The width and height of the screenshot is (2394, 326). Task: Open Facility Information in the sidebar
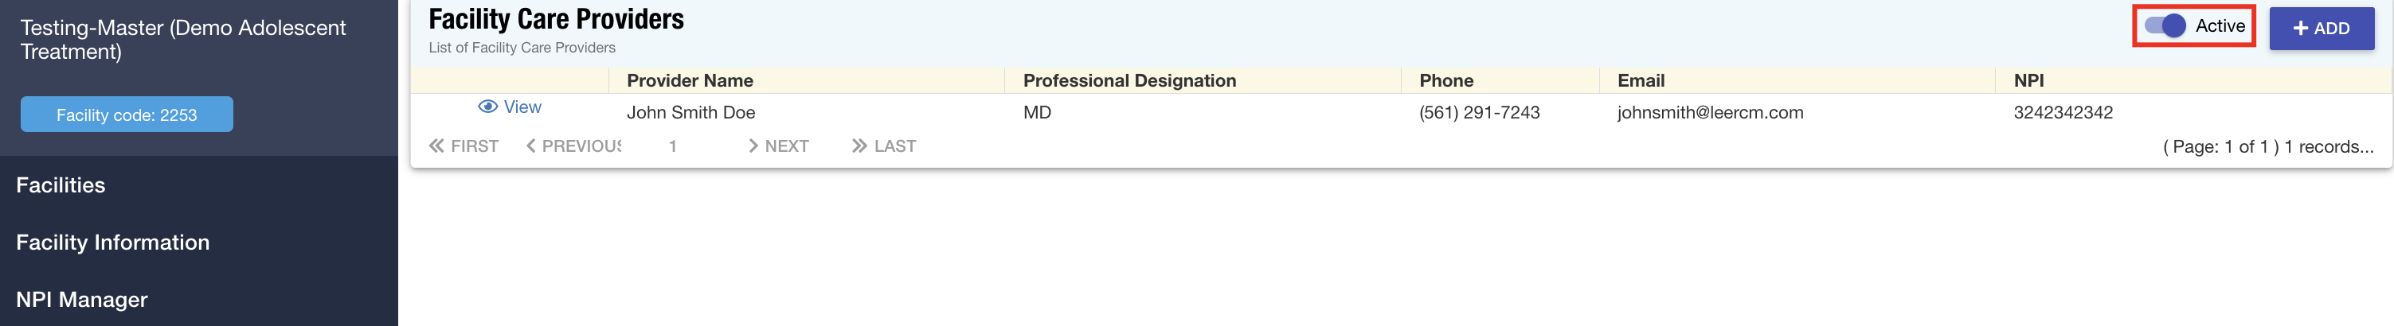click(x=112, y=243)
